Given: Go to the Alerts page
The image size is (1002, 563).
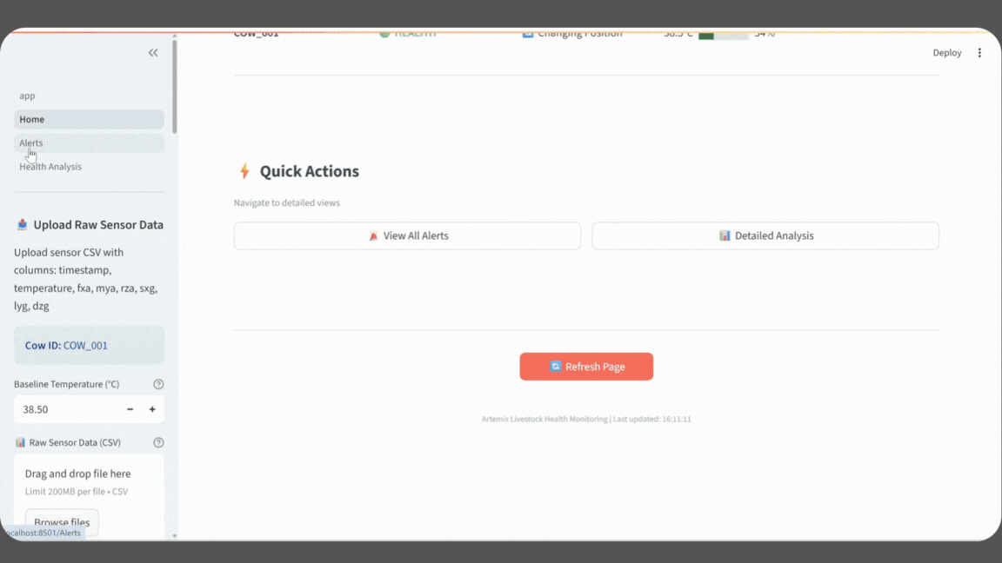Looking at the screenshot, I should [89, 142].
